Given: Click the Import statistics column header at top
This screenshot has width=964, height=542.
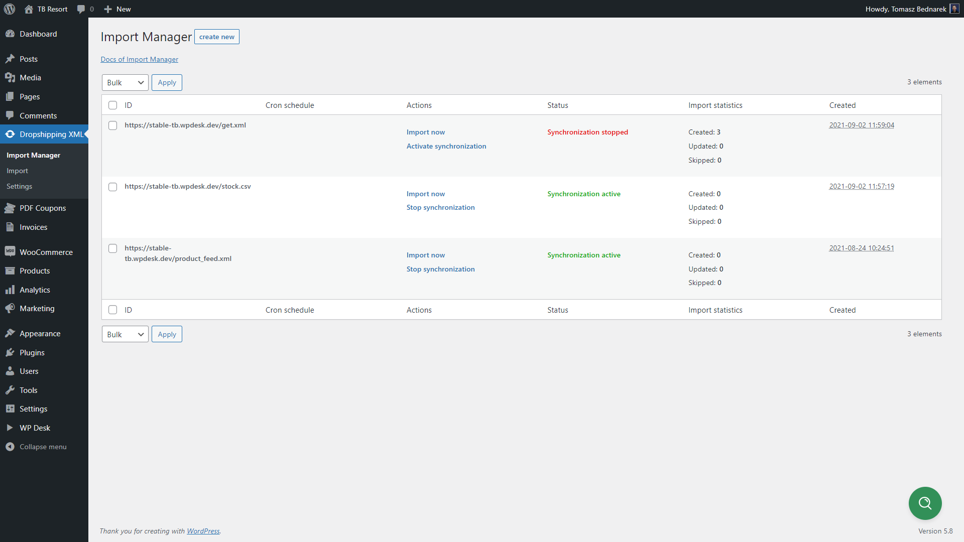Looking at the screenshot, I should [715, 105].
